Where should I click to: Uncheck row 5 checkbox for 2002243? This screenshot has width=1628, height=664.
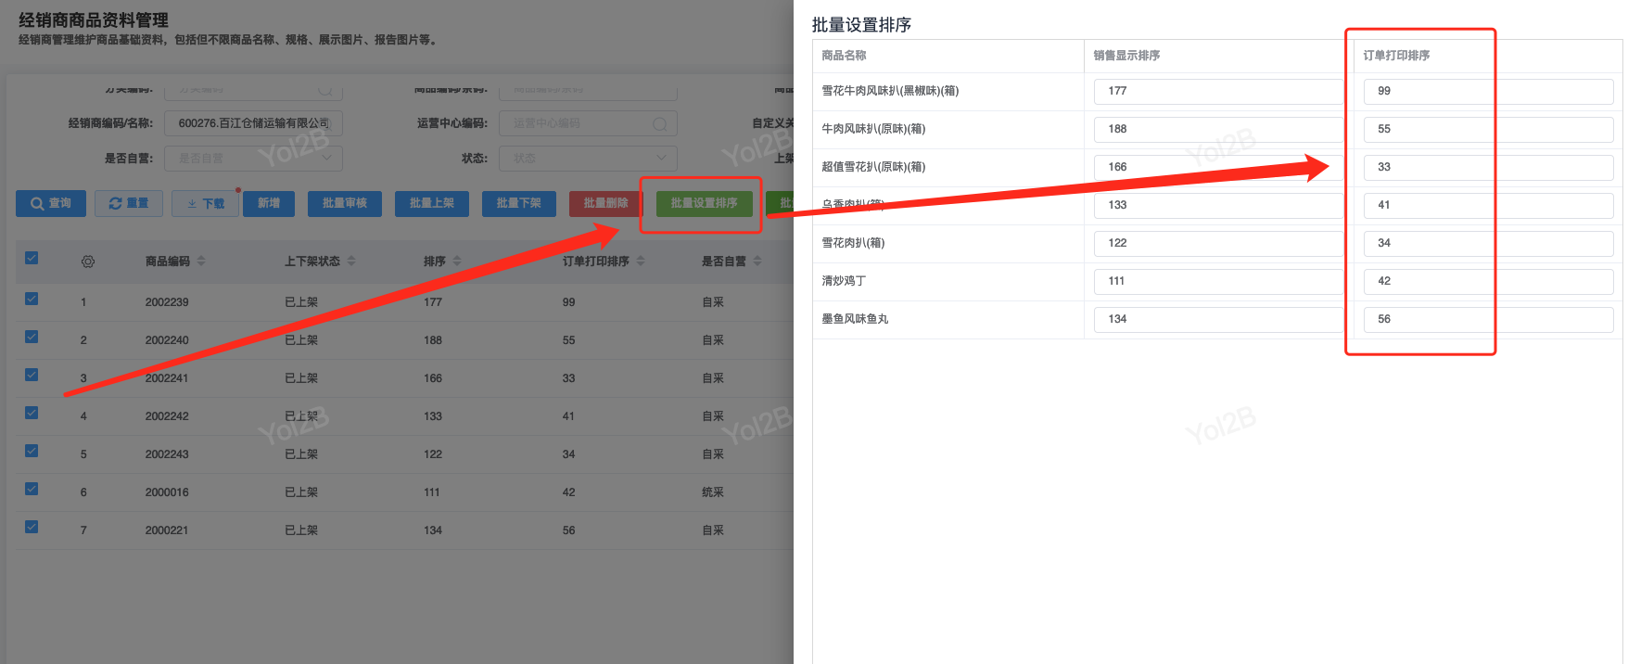click(x=32, y=451)
